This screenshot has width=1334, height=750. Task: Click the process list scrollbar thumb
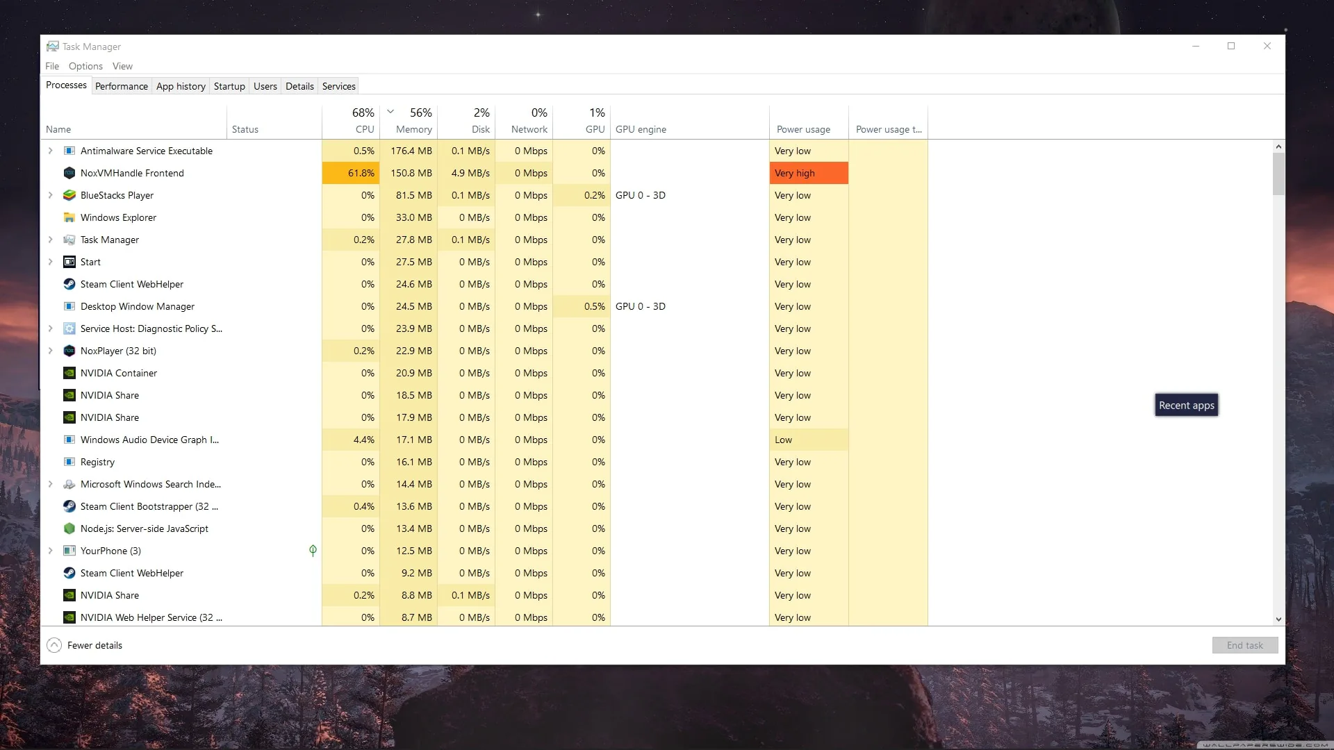(1278, 174)
